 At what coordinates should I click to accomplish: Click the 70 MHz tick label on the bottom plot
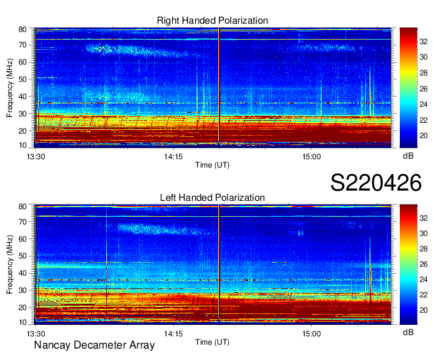pyautogui.click(x=23, y=222)
